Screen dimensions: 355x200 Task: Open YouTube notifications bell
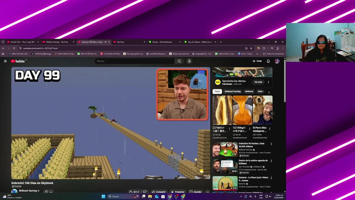[268, 61]
